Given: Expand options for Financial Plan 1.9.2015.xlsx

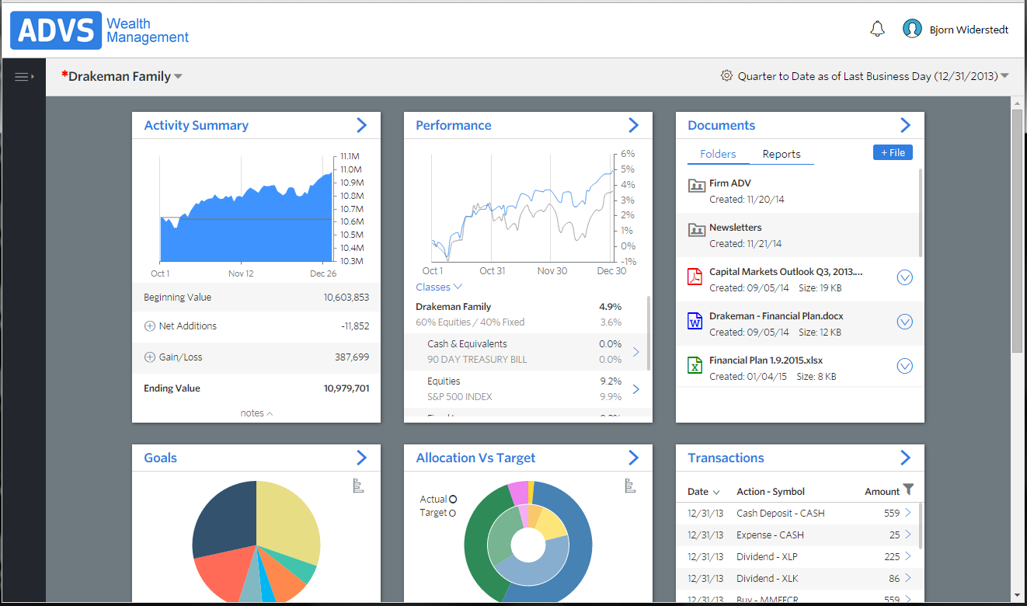Looking at the screenshot, I should [x=905, y=366].
